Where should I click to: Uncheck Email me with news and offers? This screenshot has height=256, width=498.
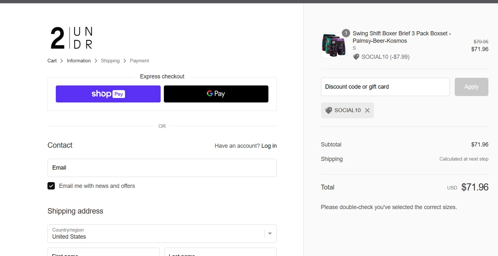pos(51,186)
